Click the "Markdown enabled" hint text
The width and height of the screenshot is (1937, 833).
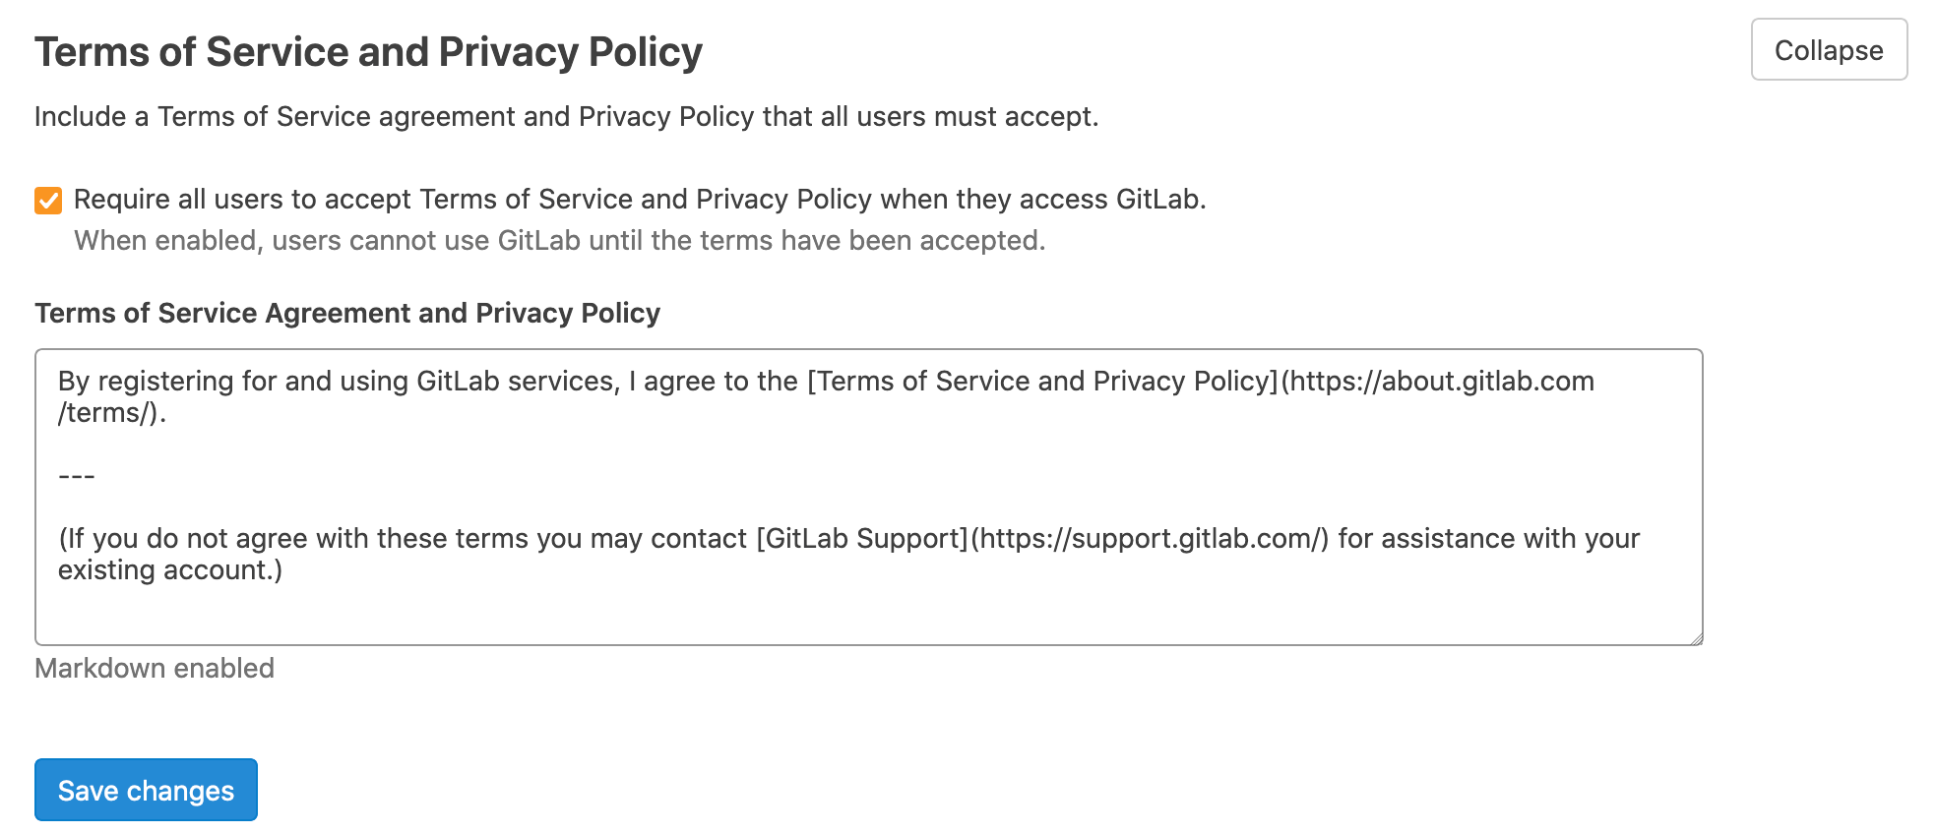[x=155, y=669]
